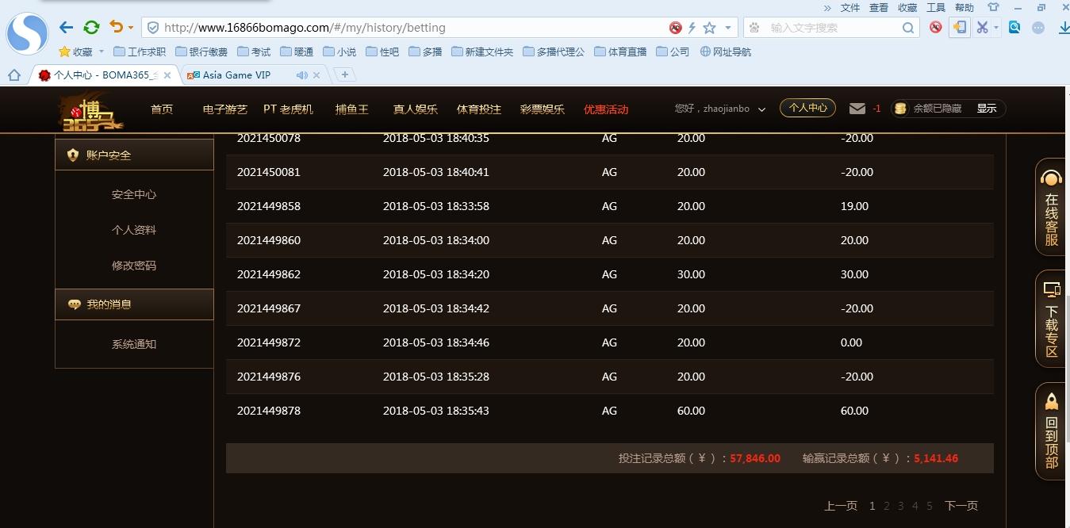Open the 工具 menu
This screenshot has height=528, width=1070.
tap(936, 7)
